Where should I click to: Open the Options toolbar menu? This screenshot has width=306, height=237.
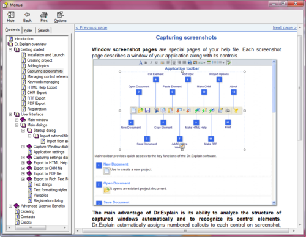(60, 17)
